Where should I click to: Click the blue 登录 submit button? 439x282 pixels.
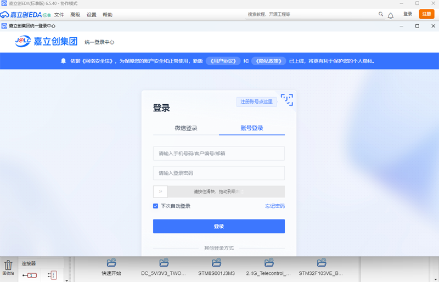click(x=219, y=226)
